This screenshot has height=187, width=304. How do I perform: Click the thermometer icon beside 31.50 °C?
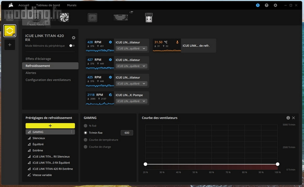pyautogui.click(x=177, y=42)
